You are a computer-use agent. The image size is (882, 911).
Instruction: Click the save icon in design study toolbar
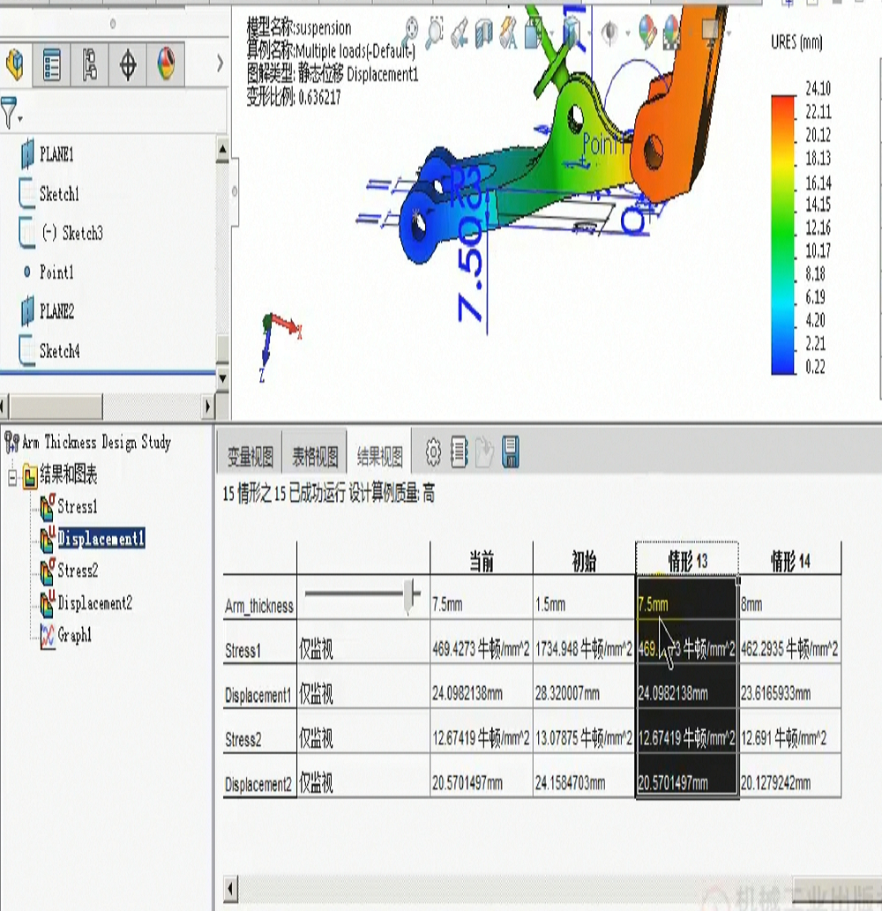coord(510,453)
